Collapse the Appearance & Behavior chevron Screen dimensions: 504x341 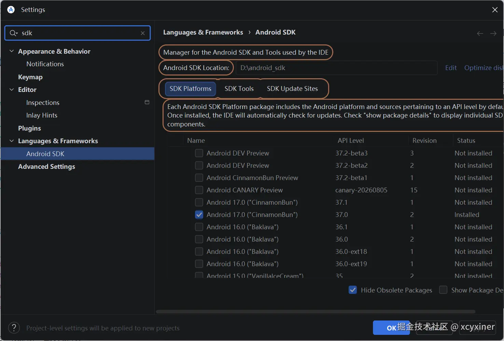pyautogui.click(x=12, y=51)
